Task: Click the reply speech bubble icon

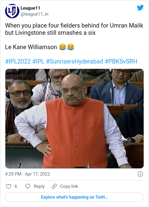Action: pos(28,186)
